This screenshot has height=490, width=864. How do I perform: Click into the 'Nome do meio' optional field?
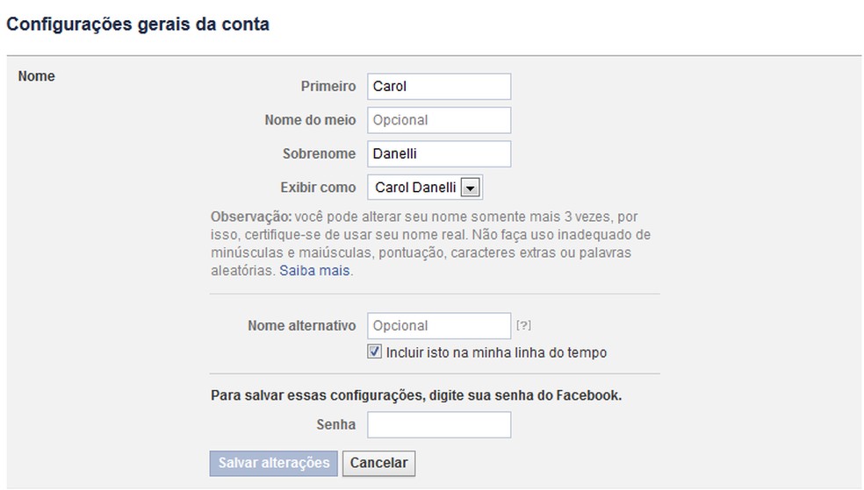pyautogui.click(x=439, y=120)
